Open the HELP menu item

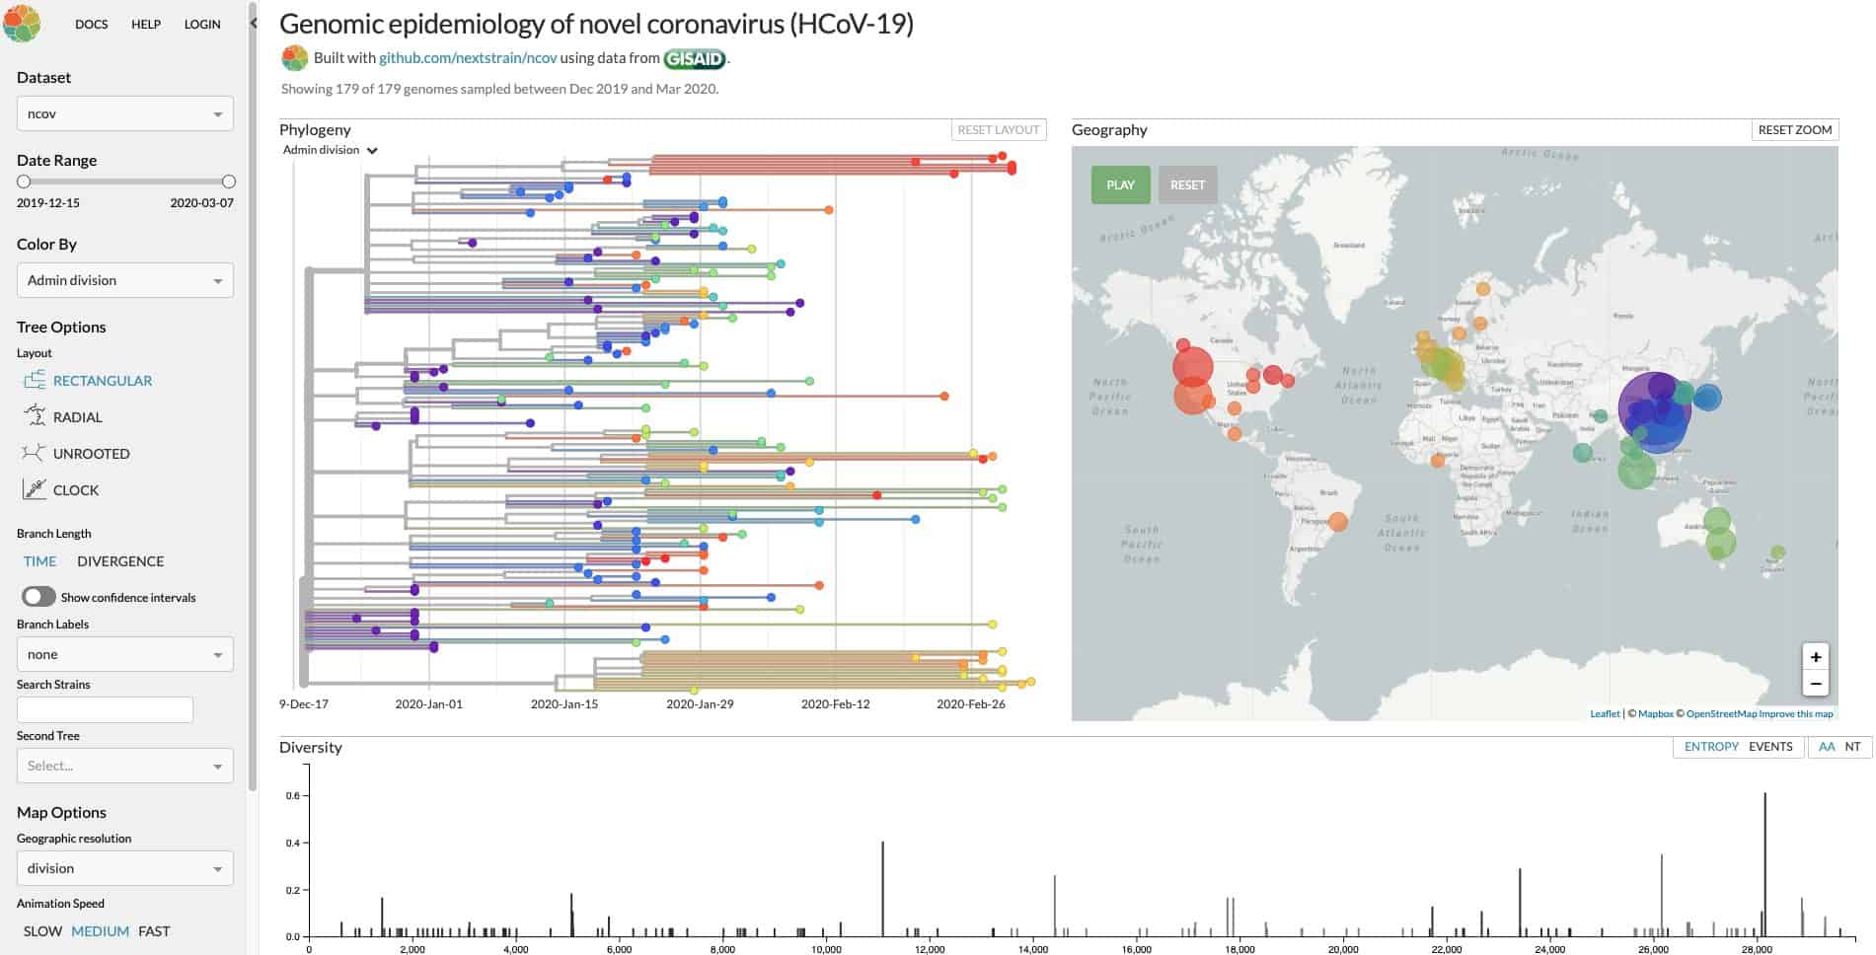(146, 24)
